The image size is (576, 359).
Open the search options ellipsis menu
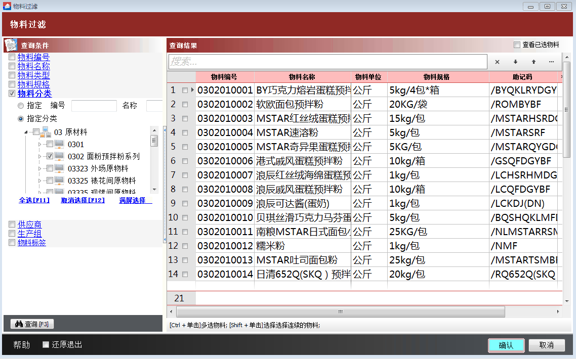(x=551, y=62)
